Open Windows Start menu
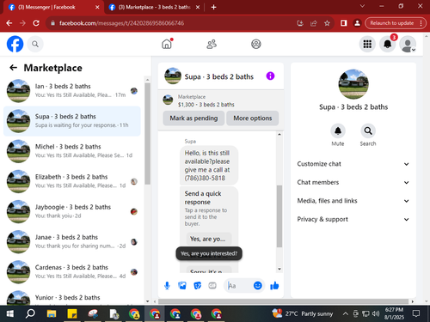 pos(10,313)
